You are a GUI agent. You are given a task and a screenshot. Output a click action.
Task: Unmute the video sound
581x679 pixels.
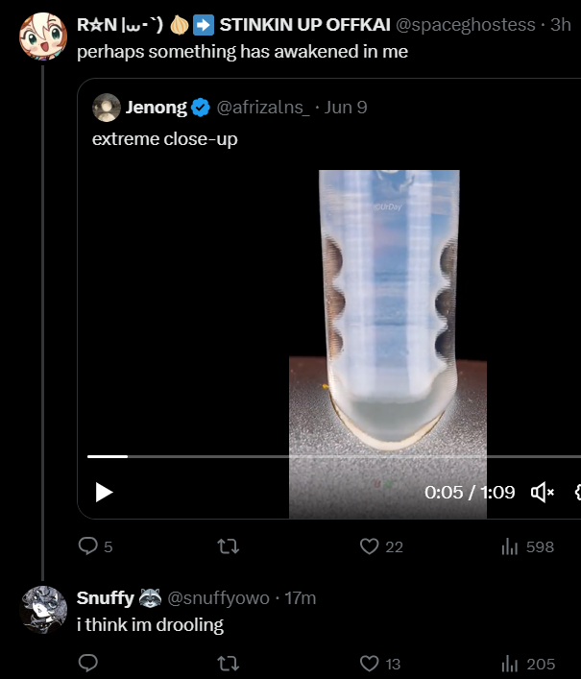click(543, 493)
